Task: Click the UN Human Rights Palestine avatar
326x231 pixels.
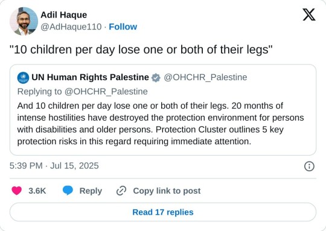Action: (x=23, y=78)
